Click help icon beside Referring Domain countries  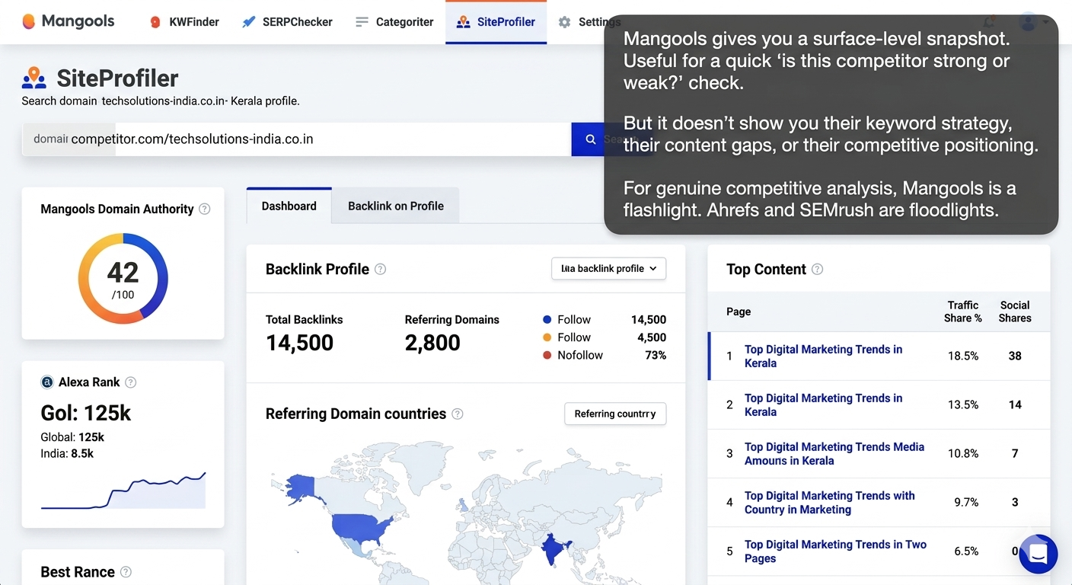click(457, 414)
